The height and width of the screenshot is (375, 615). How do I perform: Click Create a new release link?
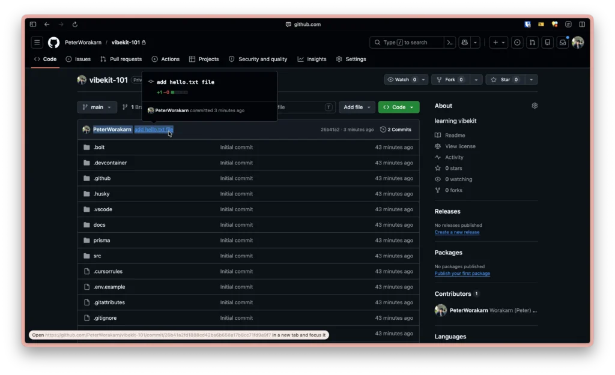coord(456,232)
